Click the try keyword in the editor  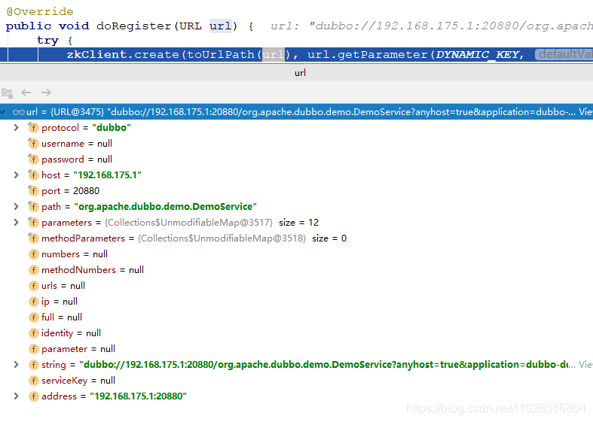tap(47, 40)
